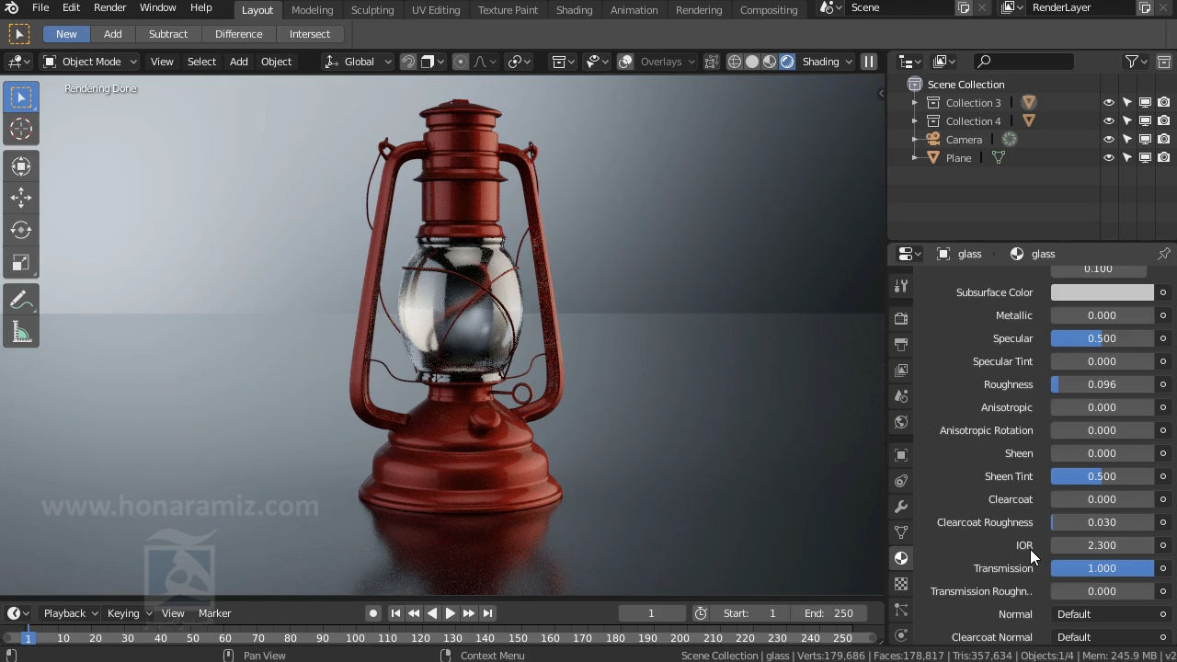
Task: Open the Object Data properties tab
Action: coord(901,532)
